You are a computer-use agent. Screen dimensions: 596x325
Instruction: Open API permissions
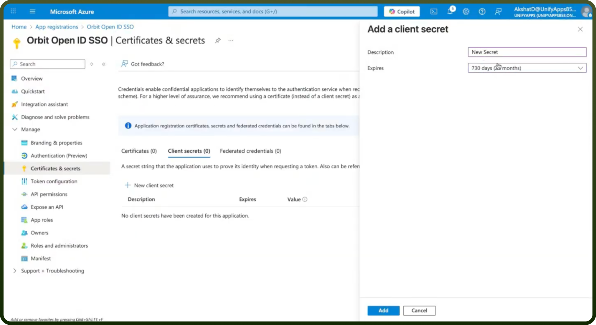click(49, 194)
